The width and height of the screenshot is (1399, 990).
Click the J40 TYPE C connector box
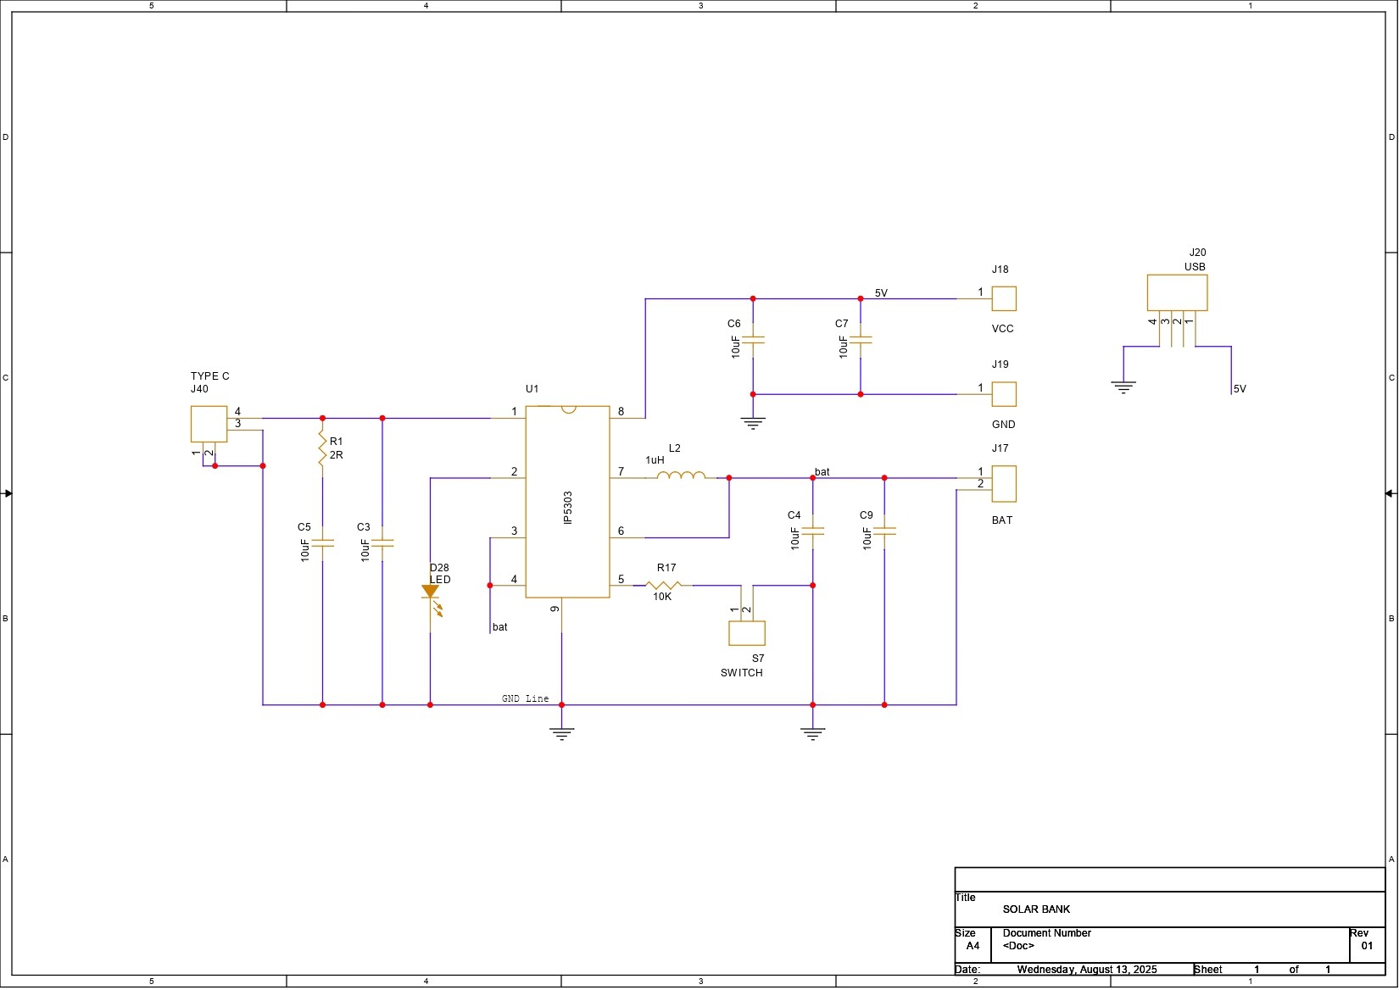(x=209, y=424)
